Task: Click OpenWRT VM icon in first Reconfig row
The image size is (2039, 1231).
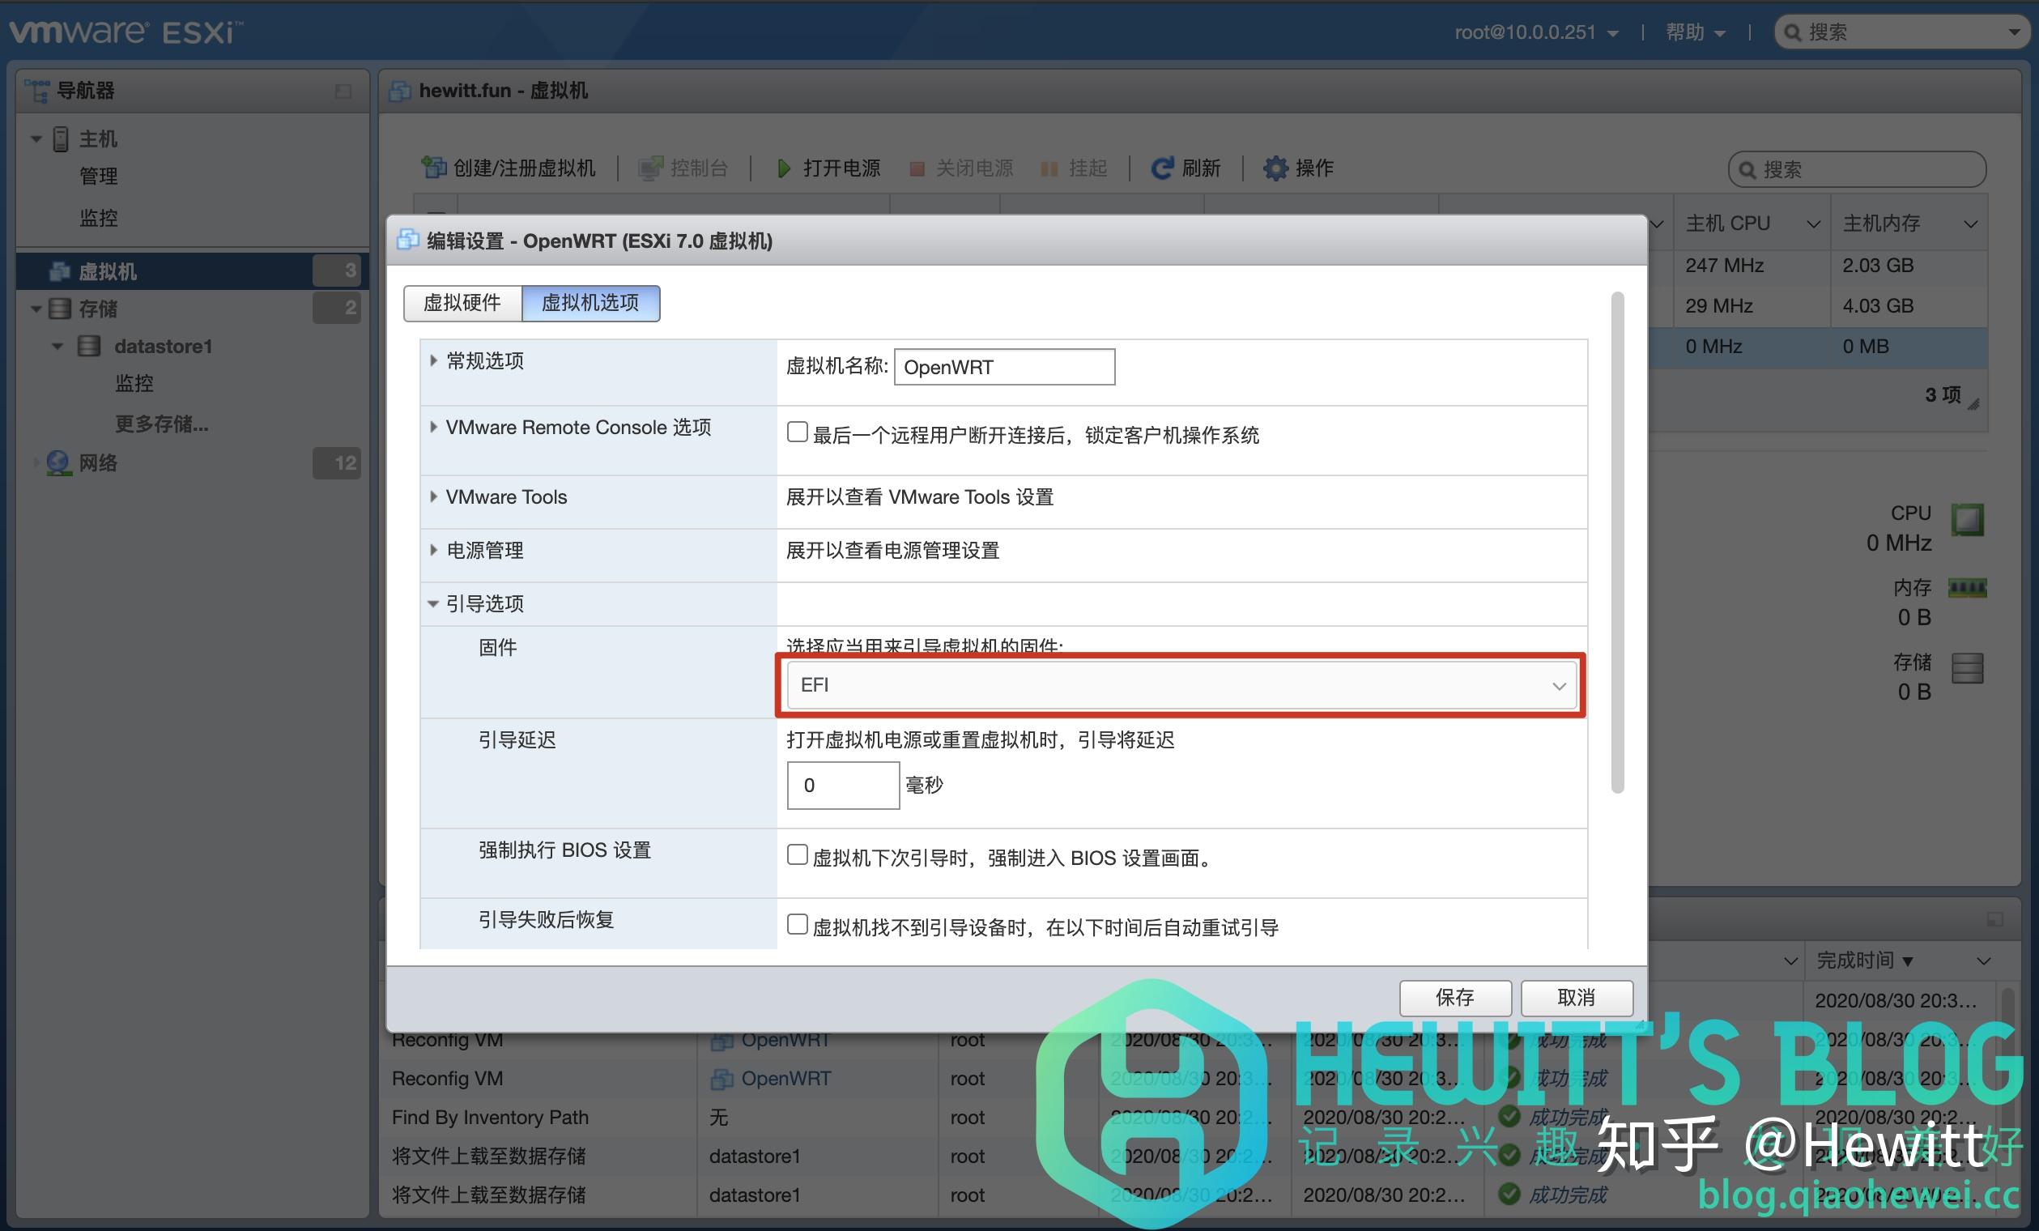Action: click(722, 1041)
